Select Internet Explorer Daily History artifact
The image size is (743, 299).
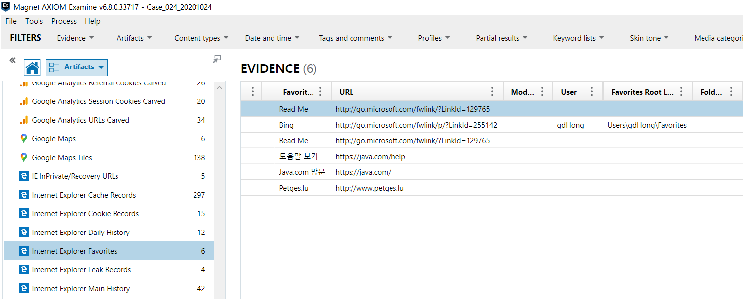click(x=109, y=233)
